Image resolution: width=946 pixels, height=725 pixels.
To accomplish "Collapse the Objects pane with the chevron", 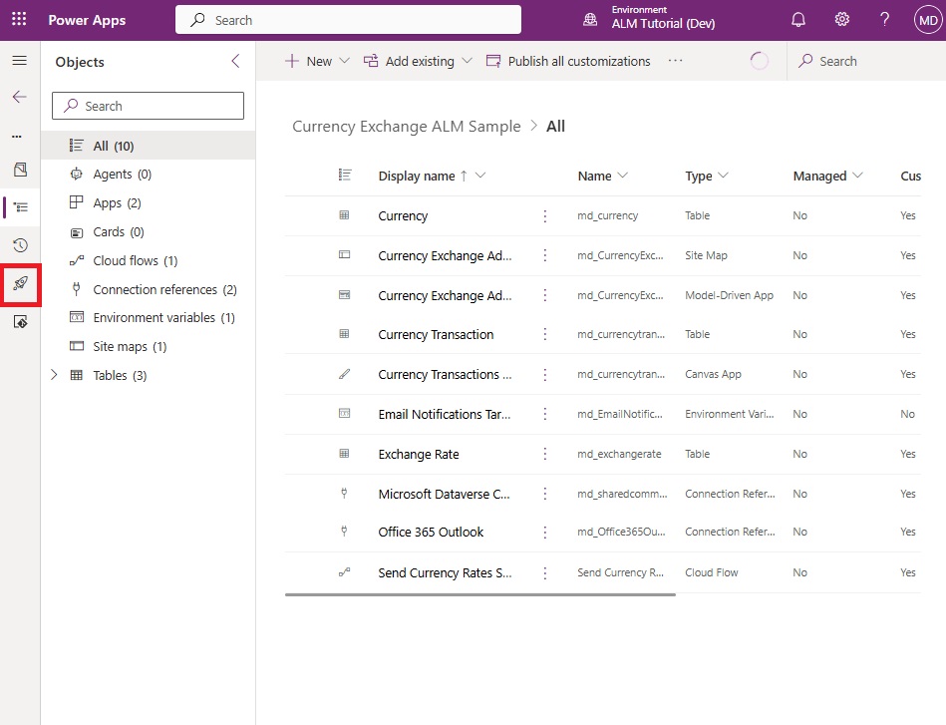I will [x=235, y=61].
